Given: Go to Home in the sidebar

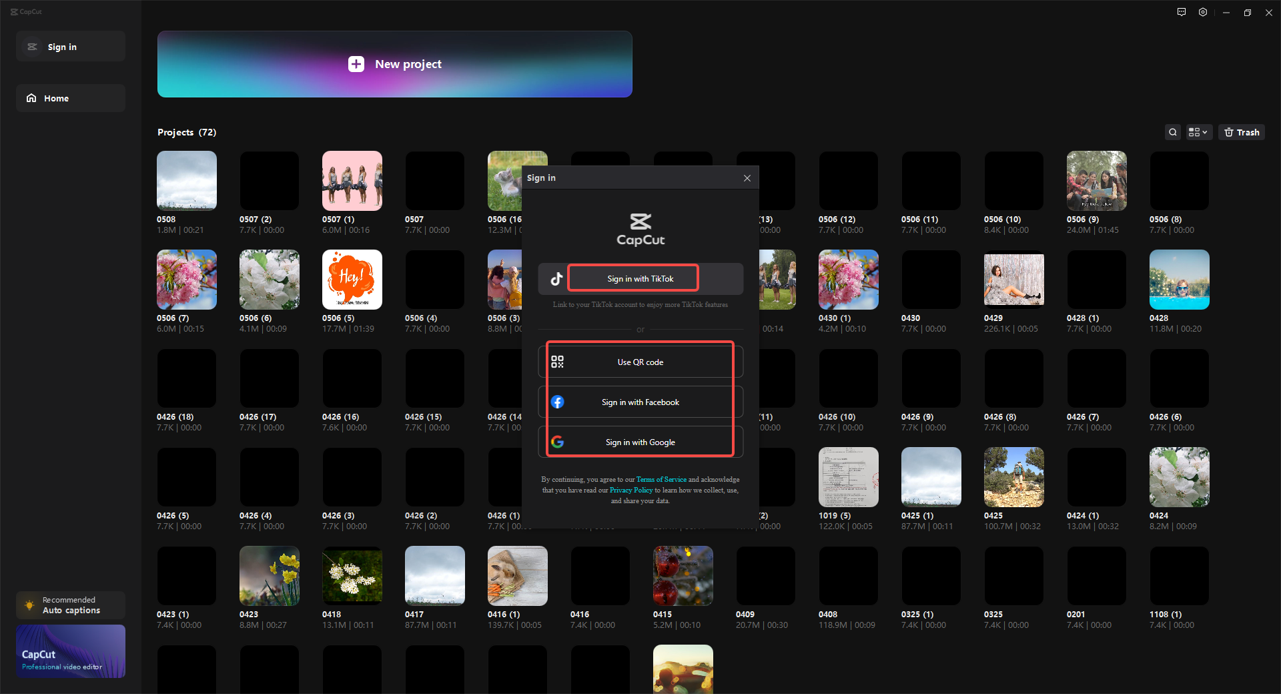Looking at the screenshot, I should click(71, 98).
